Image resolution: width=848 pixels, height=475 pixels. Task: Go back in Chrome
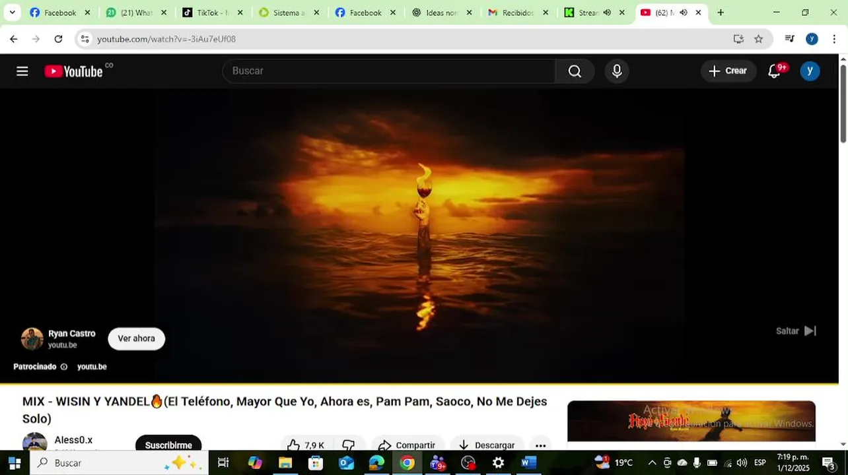(14, 39)
